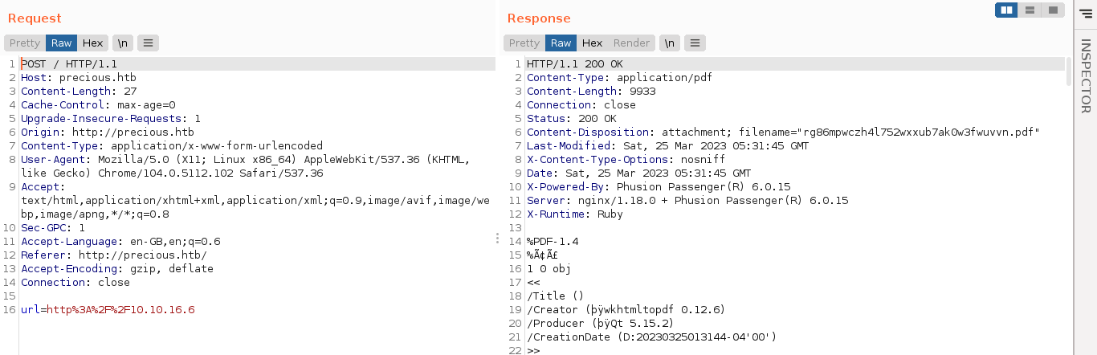1097x355 pixels.
Task: Switch to top-bottom stacked layout view
Action: tap(1030, 10)
